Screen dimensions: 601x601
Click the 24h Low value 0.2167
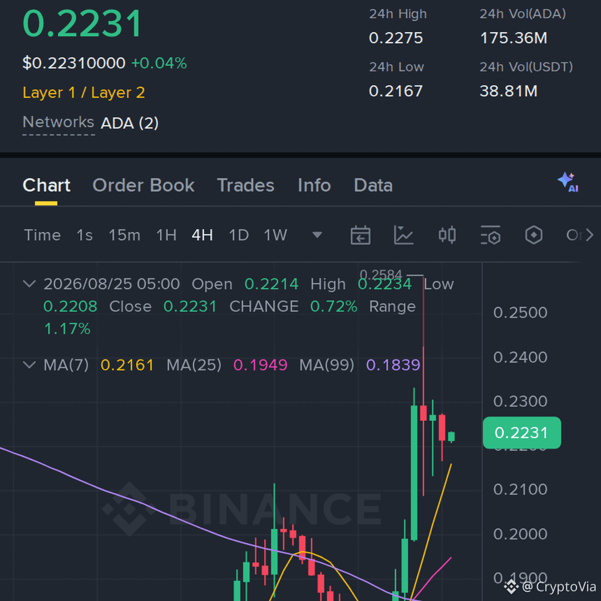click(x=396, y=91)
